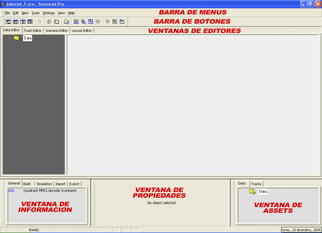Open the File menu

[x=7, y=13]
